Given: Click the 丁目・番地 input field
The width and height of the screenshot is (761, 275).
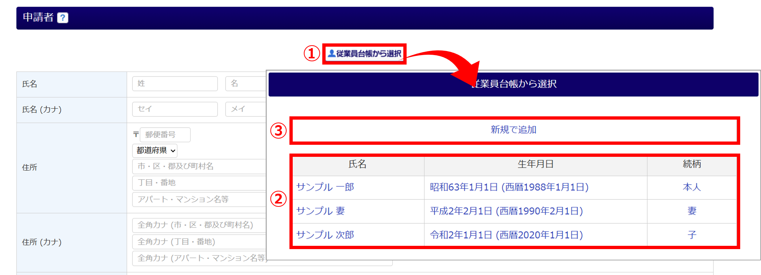Looking at the screenshot, I should click(x=199, y=183).
